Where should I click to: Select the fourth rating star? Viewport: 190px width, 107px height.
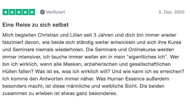tap(25, 12)
